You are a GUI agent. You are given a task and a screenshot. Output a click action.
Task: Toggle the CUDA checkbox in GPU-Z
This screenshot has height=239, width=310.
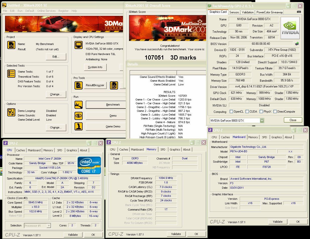247,112
